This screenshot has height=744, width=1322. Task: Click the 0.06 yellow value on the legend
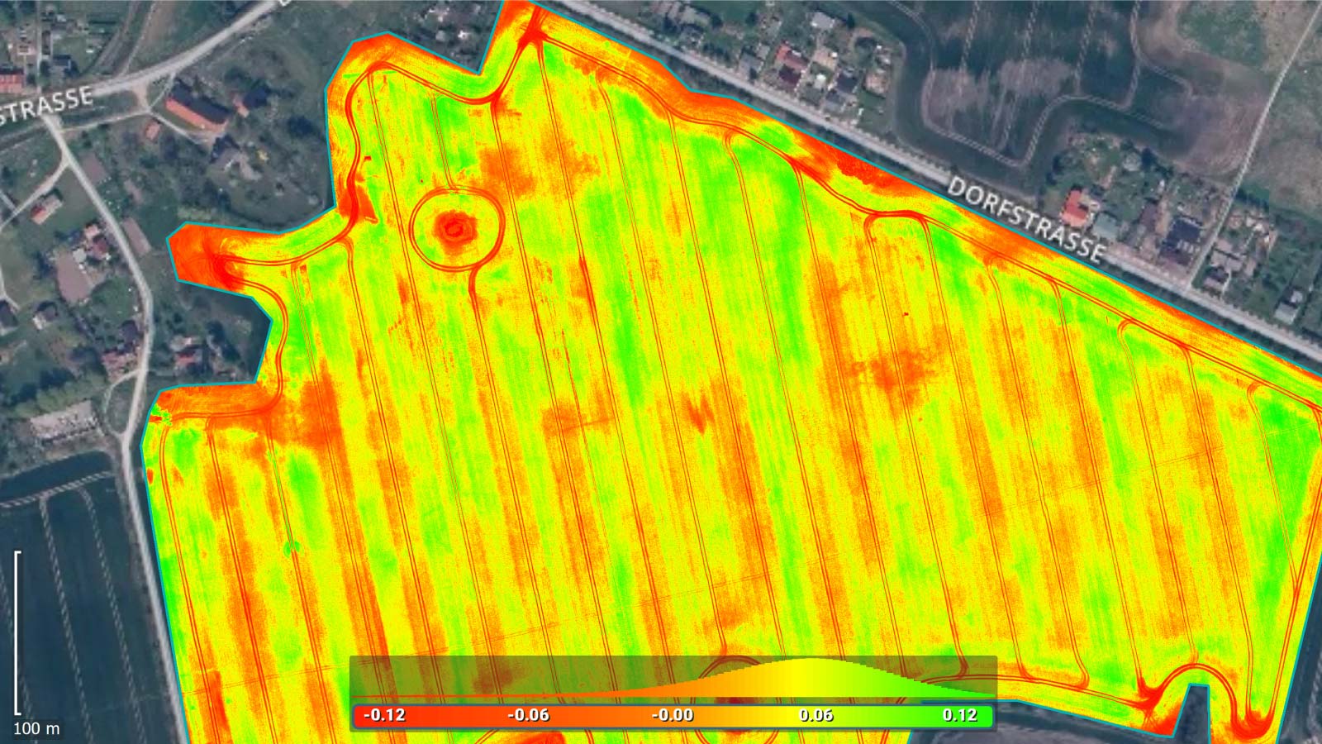coord(816,715)
